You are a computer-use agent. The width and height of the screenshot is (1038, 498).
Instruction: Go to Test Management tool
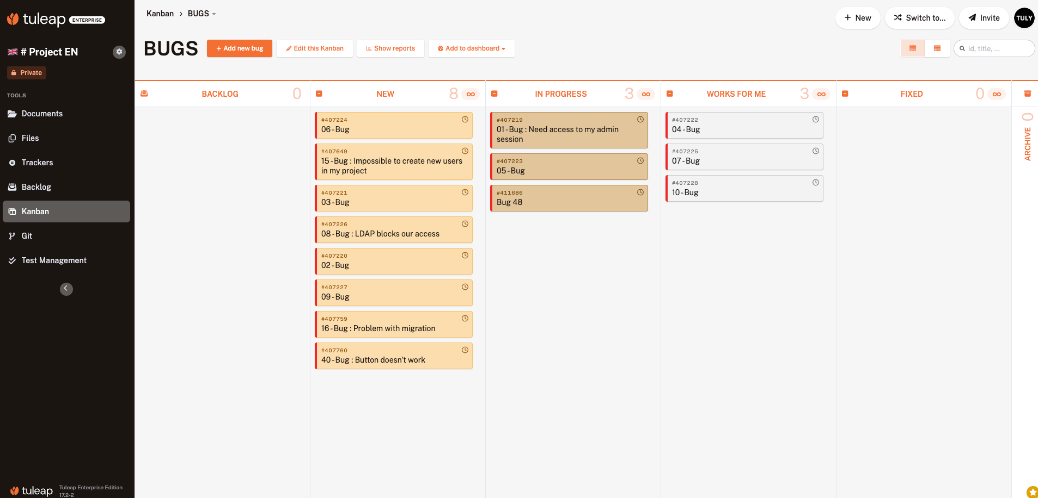tap(54, 260)
